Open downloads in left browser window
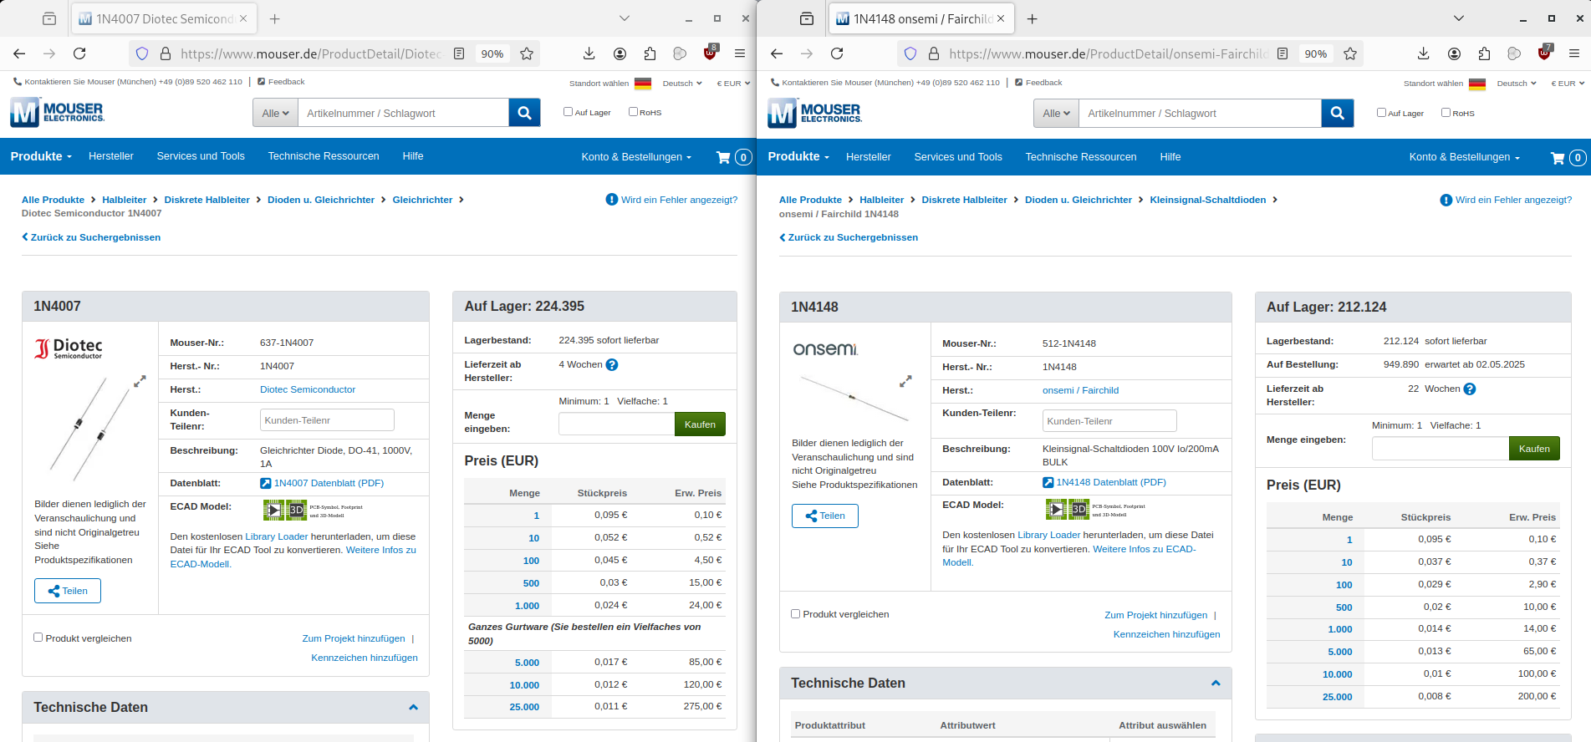The image size is (1591, 742). point(589,53)
